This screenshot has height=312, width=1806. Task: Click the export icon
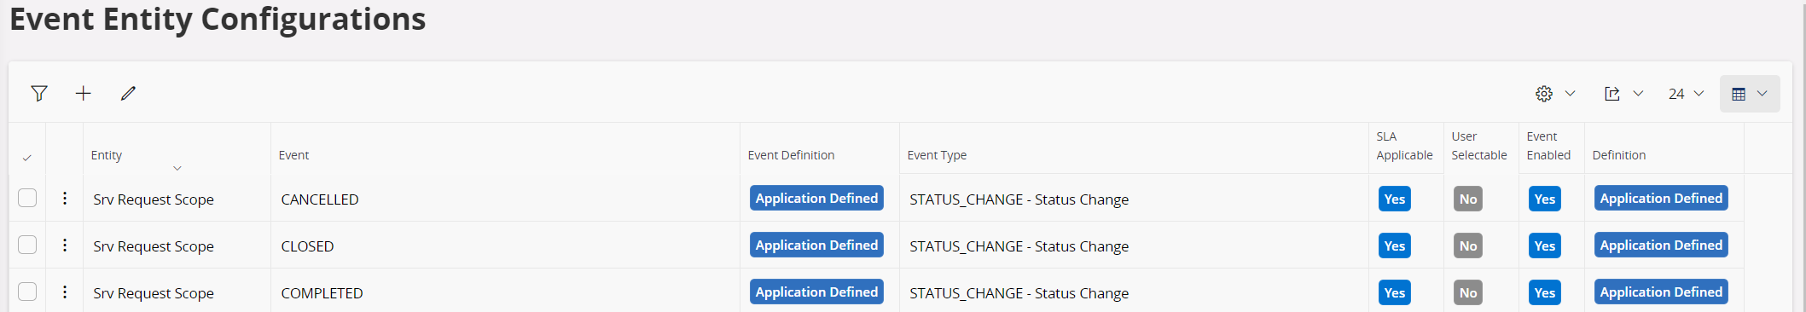click(1611, 94)
